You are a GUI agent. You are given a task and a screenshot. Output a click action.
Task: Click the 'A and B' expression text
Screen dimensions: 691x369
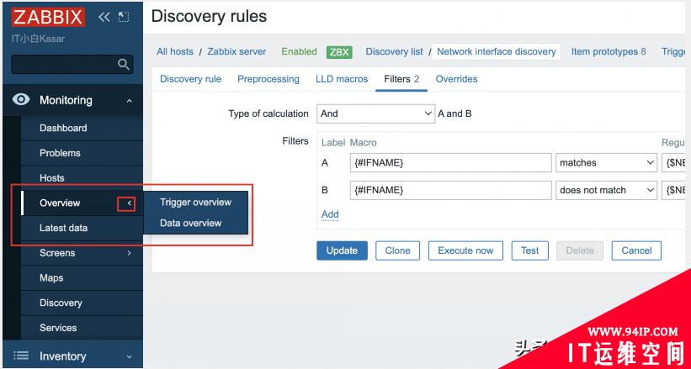(x=454, y=113)
